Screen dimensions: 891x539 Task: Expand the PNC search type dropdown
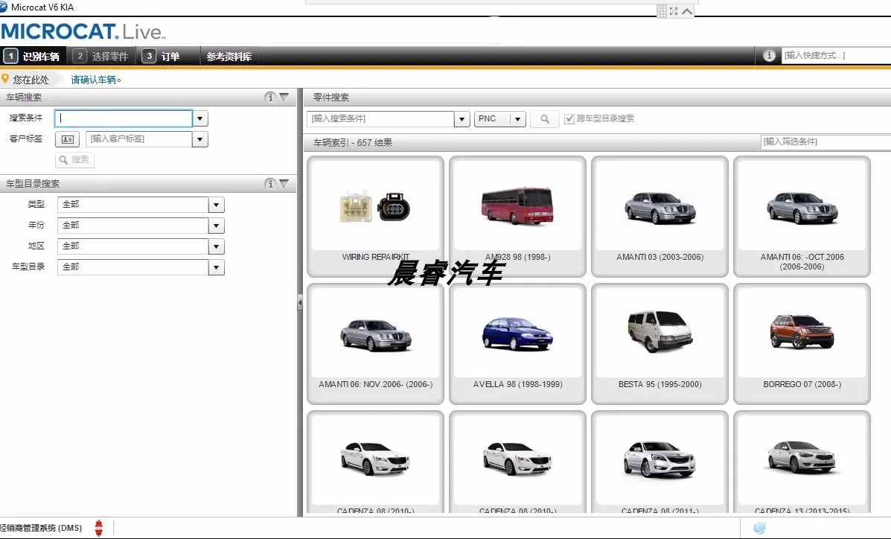[x=518, y=119]
